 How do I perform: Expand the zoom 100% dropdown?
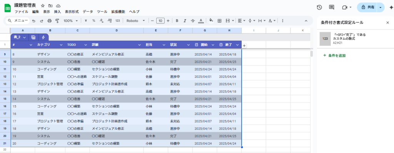tap(71, 21)
